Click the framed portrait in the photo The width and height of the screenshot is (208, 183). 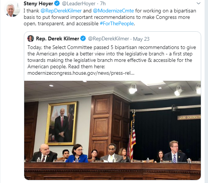(x=61, y=123)
